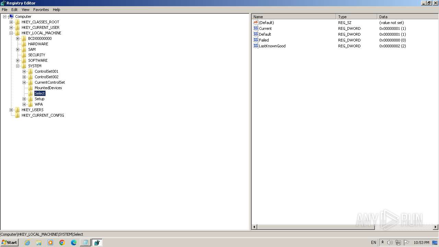Click the HKEY_CLASSES_ROOT folder icon
The image size is (439, 247).
(17, 22)
